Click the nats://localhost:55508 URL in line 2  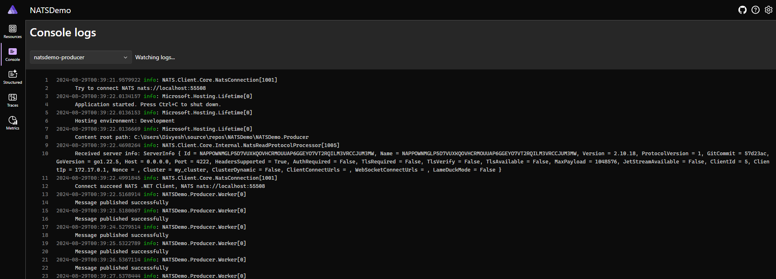click(171, 88)
